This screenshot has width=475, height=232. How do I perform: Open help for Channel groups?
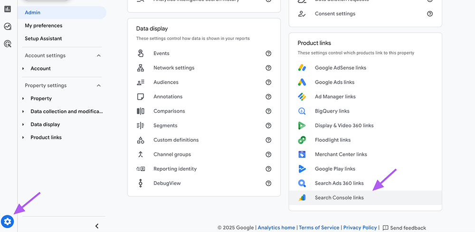[x=268, y=155]
